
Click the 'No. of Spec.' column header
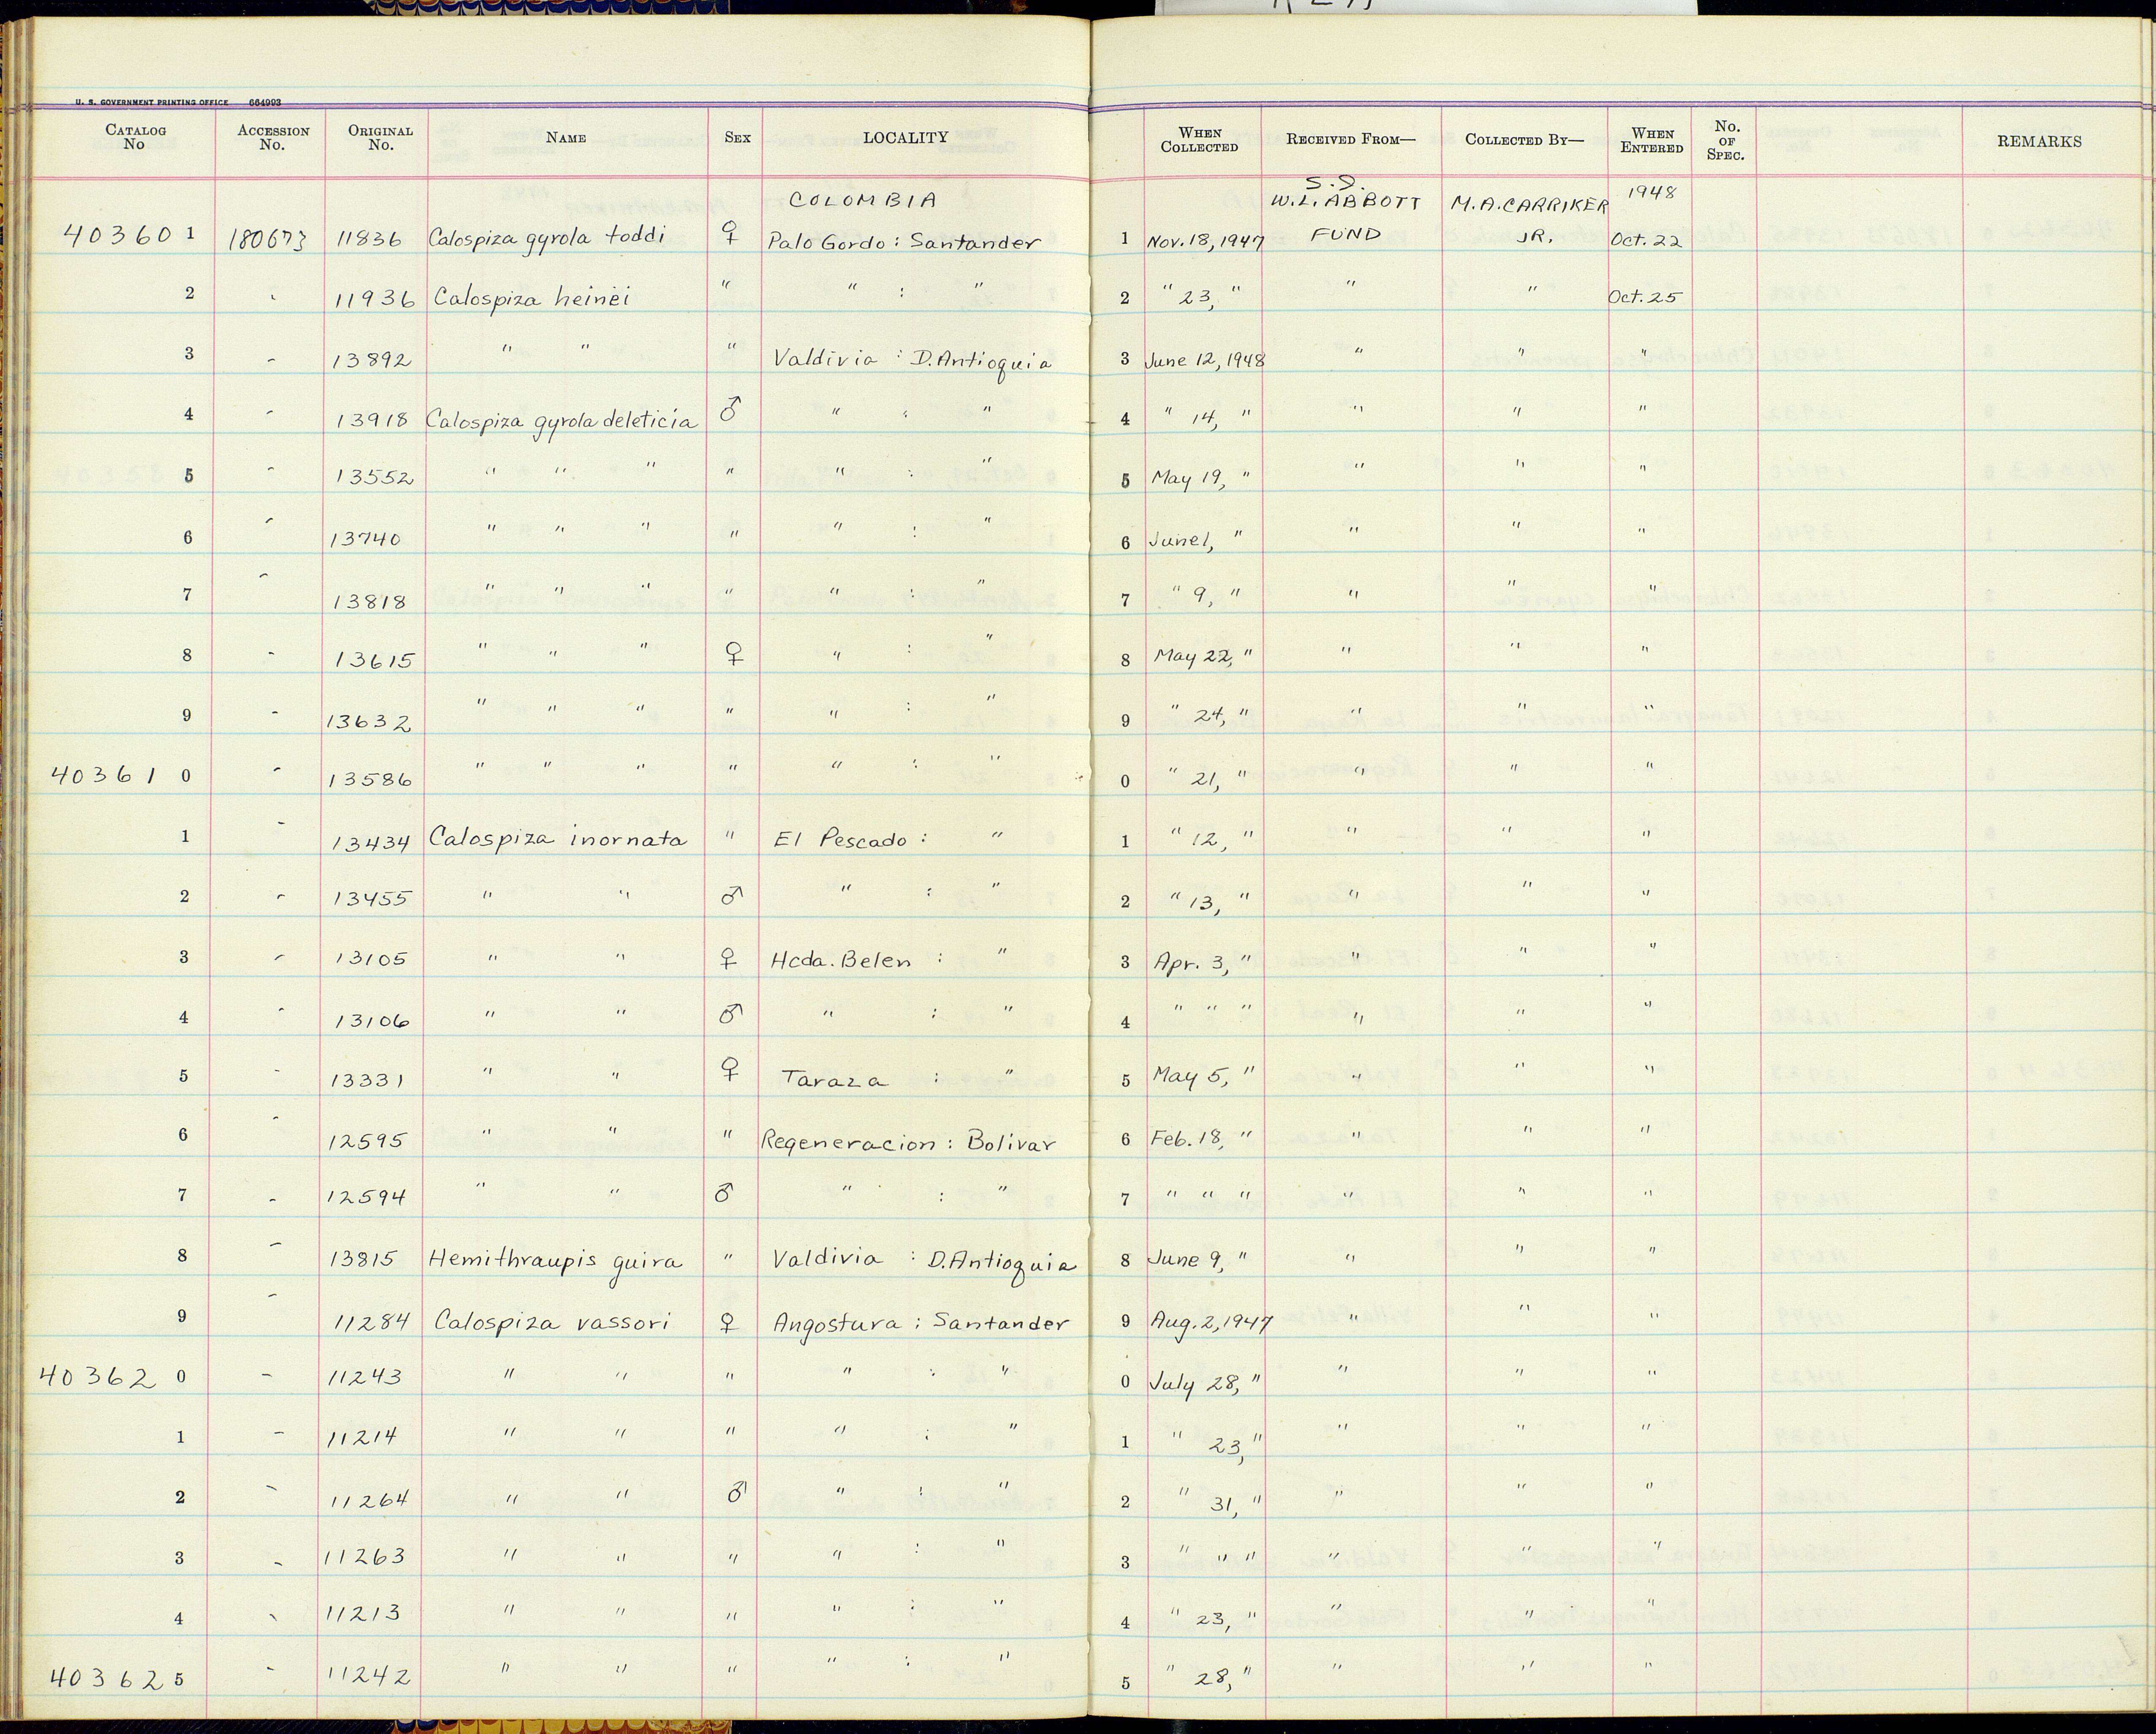[1726, 140]
